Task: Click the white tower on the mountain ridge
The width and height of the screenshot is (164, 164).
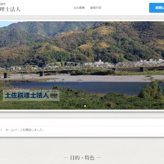Action: (77, 28)
